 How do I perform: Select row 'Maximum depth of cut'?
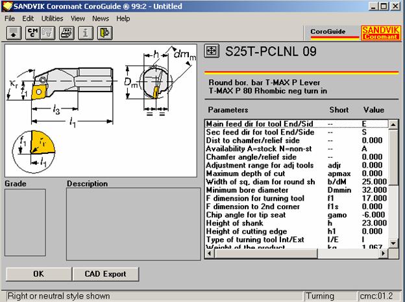click(x=297, y=173)
